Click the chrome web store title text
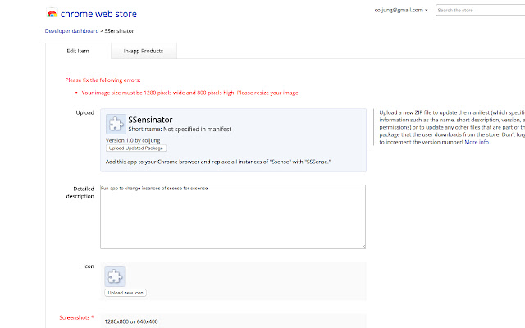This screenshot has width=525, height=328. click(98, 14)
